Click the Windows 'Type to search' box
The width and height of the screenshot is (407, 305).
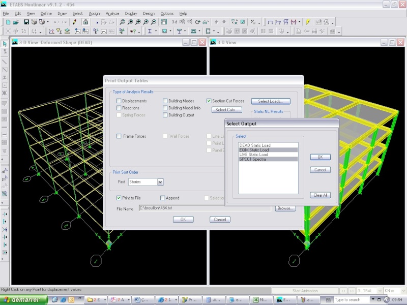pyautogui.click(x=351, y=299)
